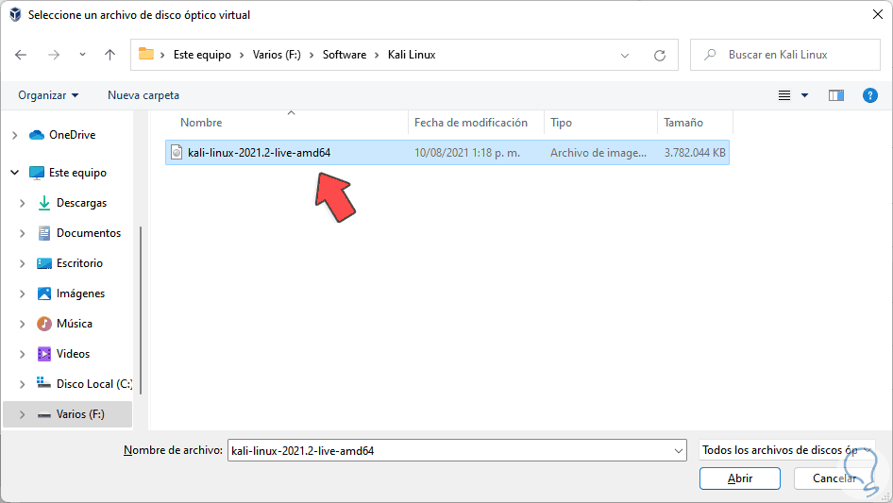Expand the 'Disco Local (C:)' tree node
The width and height of the screenshot is (893, 503).
pyautogui.click(x=23, y=384)
